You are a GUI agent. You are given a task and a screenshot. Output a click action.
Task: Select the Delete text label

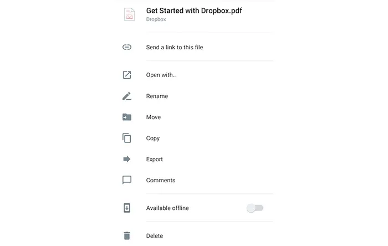pyautogui.click(x=155, y=235)
